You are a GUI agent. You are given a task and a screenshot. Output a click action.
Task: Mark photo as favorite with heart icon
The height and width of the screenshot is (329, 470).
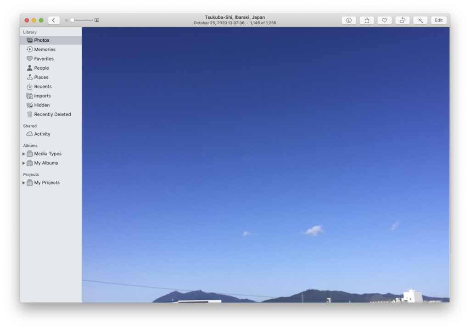385,20
